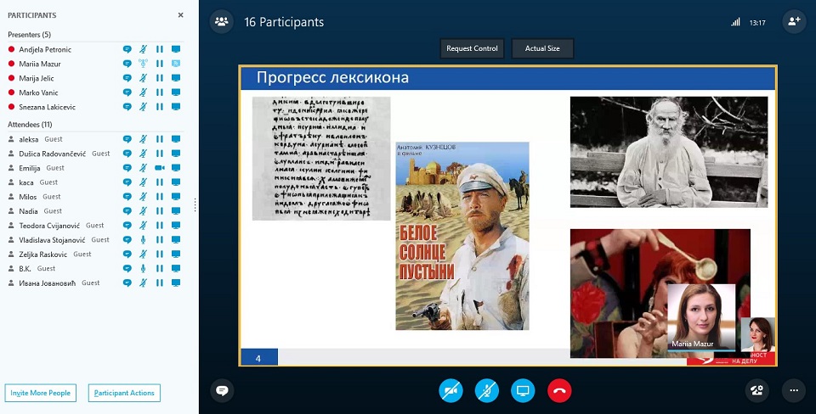Select attendee Dušica Radovančević
This screenshot has height=414, width=816.
click(53, 154)
